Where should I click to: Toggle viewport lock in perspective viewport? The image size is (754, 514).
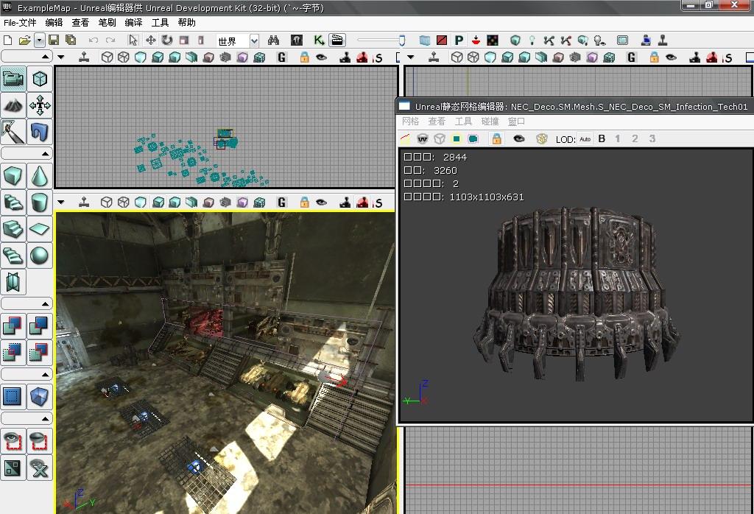point(304,203)
